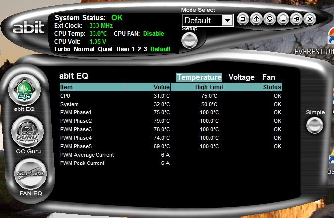Image resolution: width=334 pixels, height=218 pixels.
Task: Select the System temperature row
Action: point(171,104)
